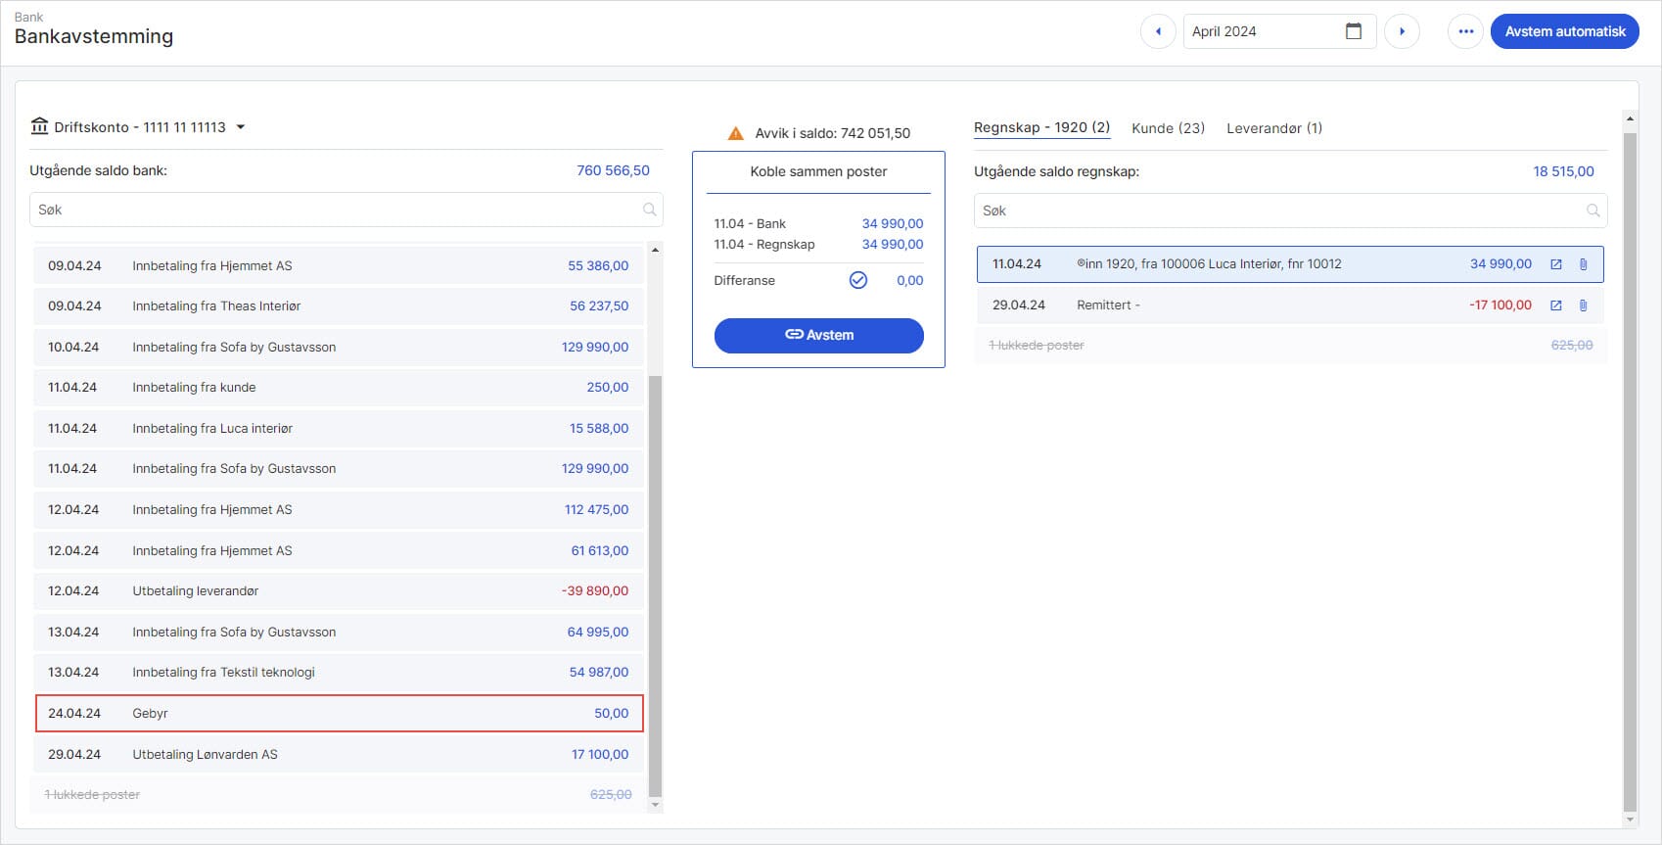The width and height of the screenshot is (1662, 845).
Task: Click the Avstem button
Action: point(818,335)
